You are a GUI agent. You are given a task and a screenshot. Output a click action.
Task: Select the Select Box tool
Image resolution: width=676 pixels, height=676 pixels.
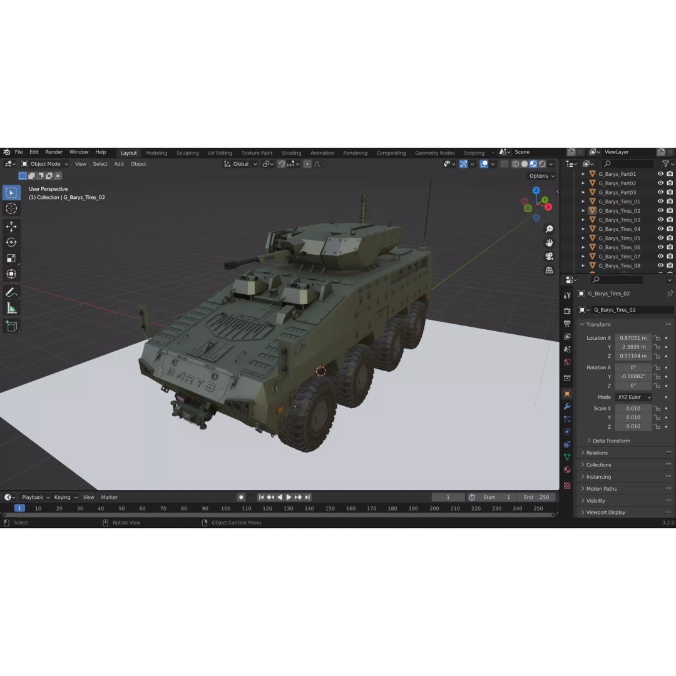[12, 193]
